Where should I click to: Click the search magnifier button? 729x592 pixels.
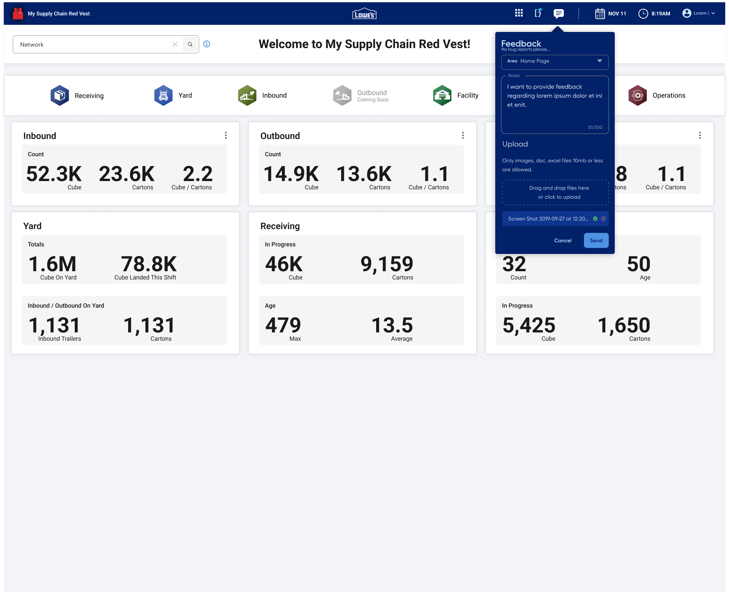click(190, 44)
